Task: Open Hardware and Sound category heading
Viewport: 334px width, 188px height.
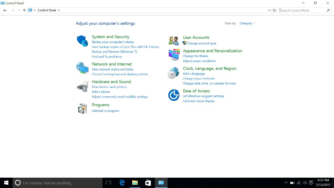Action: tap(111, 81)
